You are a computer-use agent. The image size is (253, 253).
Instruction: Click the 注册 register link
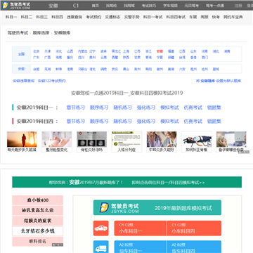pos(238,6)
